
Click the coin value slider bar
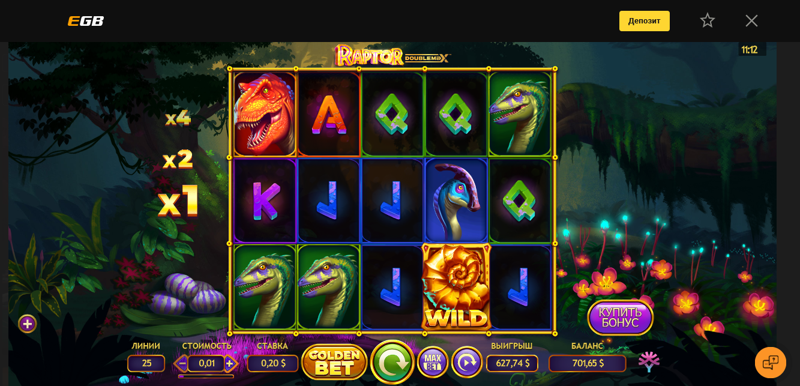[206, 376]
